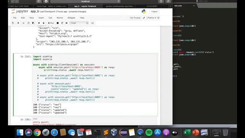Image resolution: width=245 pixels, height=138 pixels.
Task: Click the Jupyter logo to go home
Action: tap(20, 11)
